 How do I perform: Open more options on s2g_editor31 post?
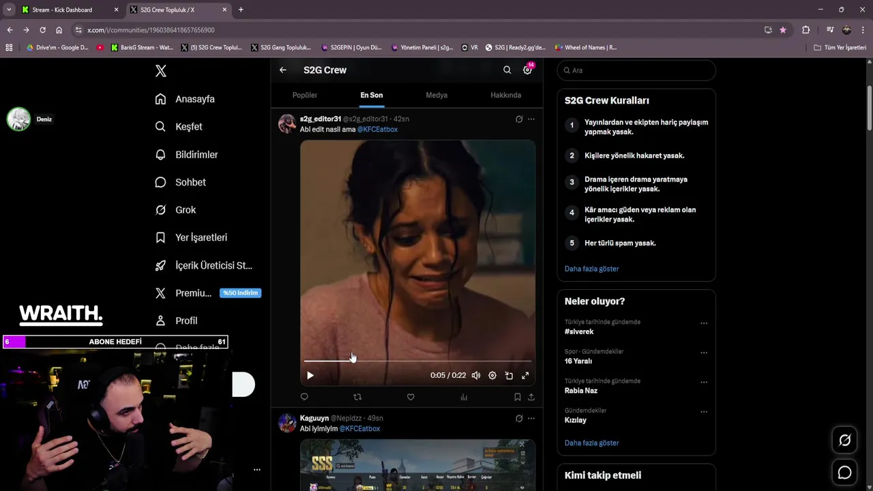click(x=531, y=119)
